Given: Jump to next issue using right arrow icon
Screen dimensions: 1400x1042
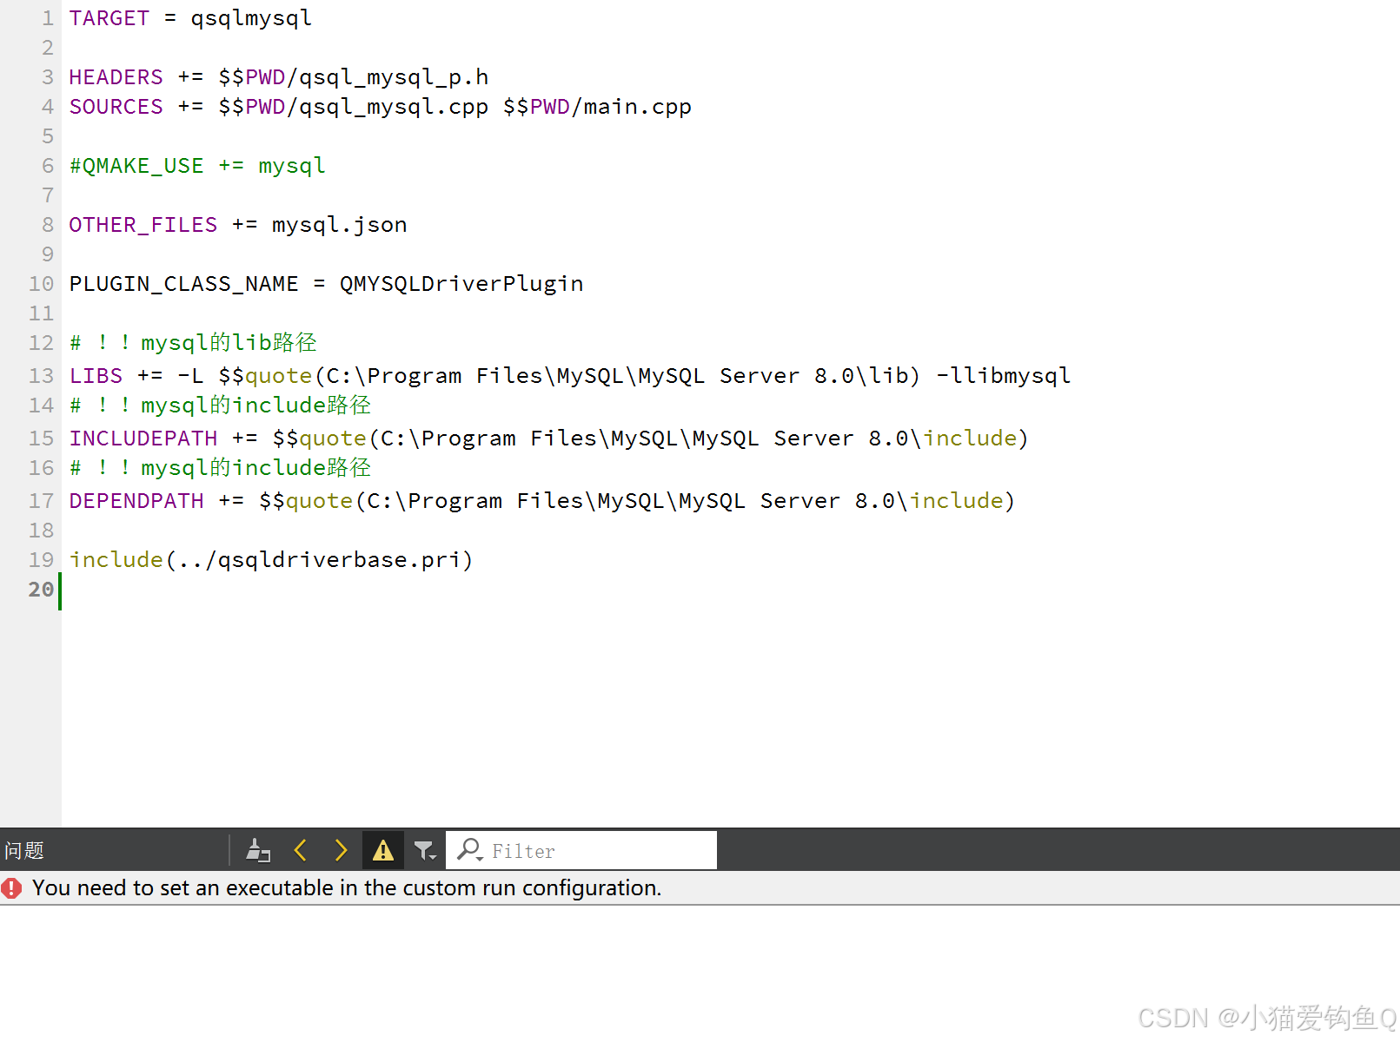Looking at the screenshot, I should tap(341, 850).
